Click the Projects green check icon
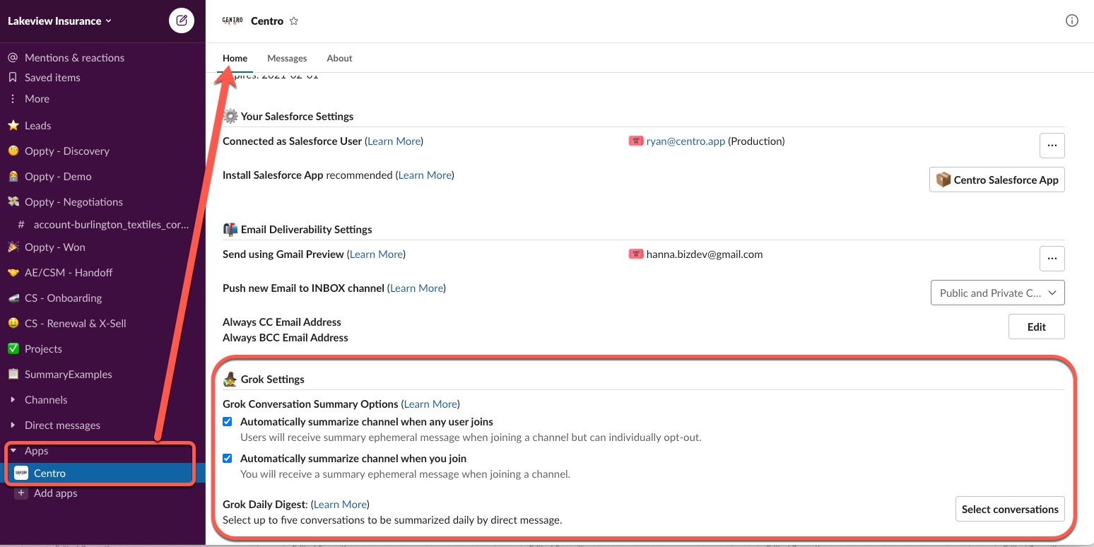The width and height of the screenshot is (1094, 547). (13, 349)
